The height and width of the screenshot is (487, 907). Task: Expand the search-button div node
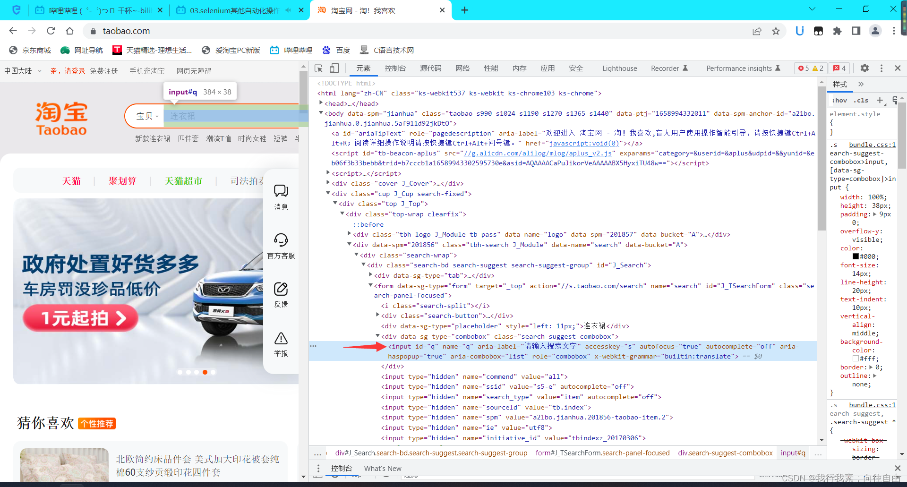click(377, 315)
